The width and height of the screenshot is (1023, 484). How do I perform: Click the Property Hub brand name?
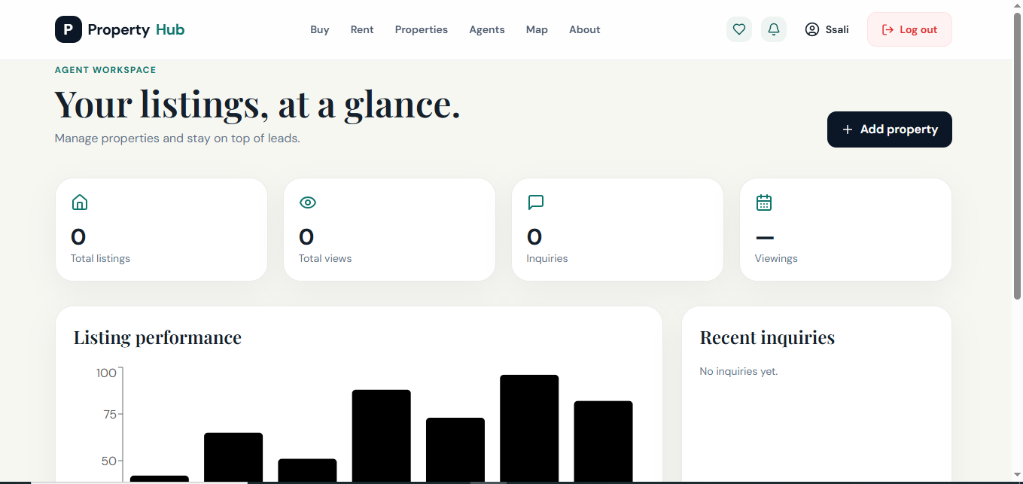point(136,29)
